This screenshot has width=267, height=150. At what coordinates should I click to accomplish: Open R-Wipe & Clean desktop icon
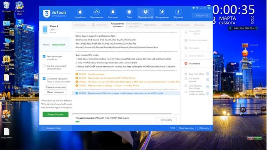coord(20,8)
